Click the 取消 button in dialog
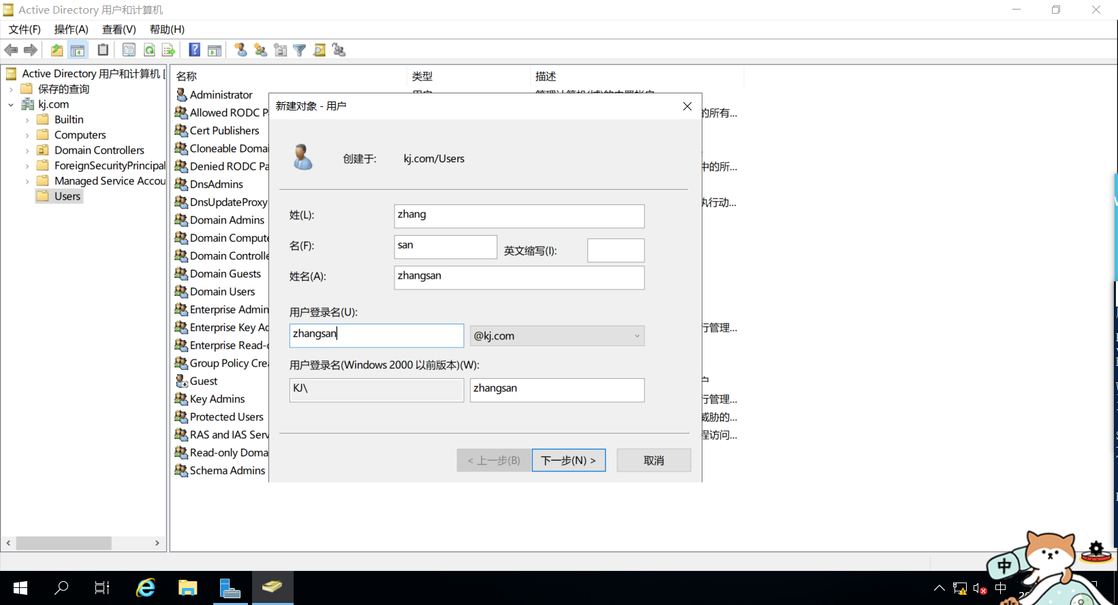1118x605 pixels. [653, 460]
